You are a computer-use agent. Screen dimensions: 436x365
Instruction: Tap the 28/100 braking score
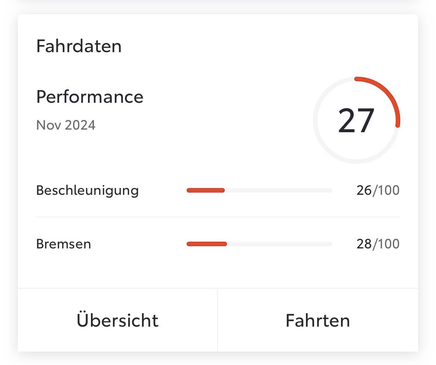pos(377,244)
